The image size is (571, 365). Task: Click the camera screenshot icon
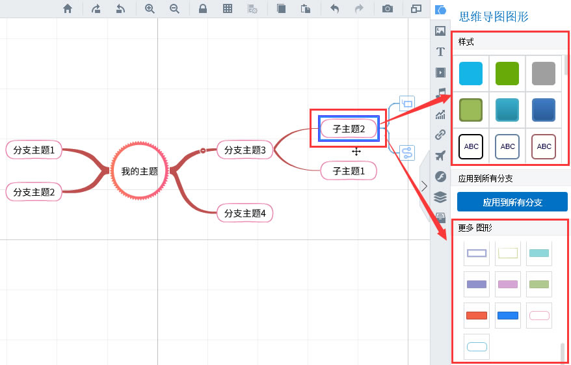tap(388, 8)
